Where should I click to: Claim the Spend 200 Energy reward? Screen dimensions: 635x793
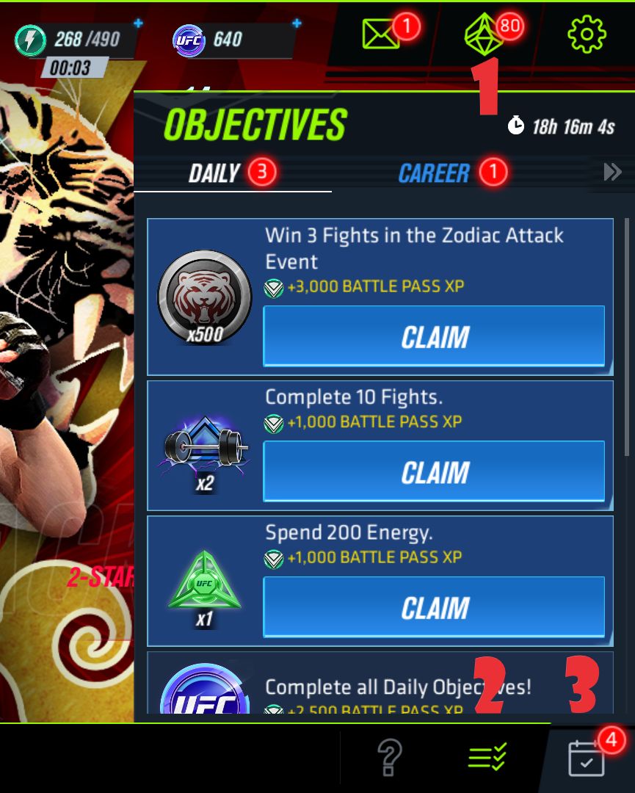(x=434, y=607)
